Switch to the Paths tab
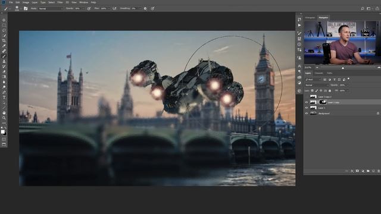 tap(329, 73)
